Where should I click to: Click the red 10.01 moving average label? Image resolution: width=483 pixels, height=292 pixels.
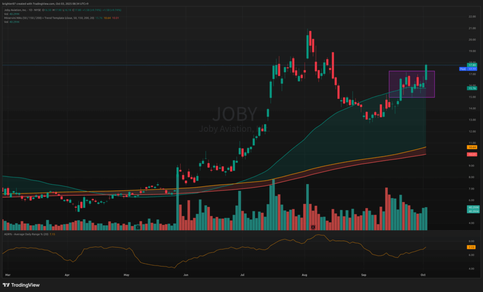pos(471,154)
